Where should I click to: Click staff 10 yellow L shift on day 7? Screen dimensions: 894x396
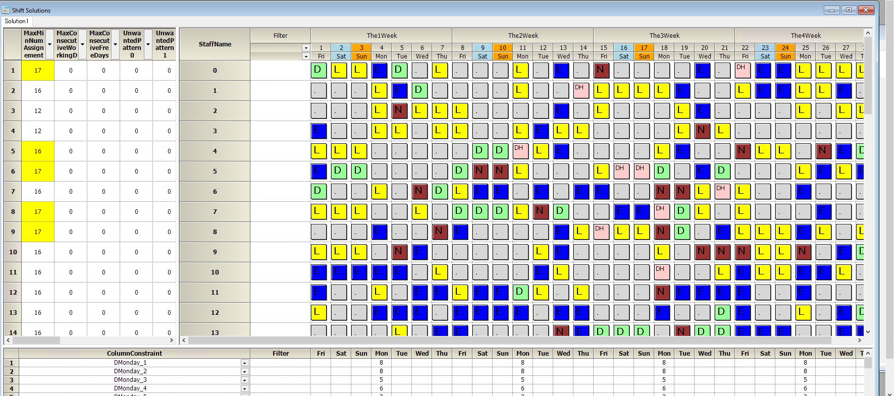pos(440,272)
